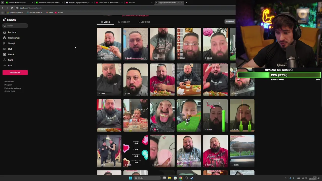Open Domovská stránka bookmark
Image resolution: width=322 pixels, height=181 pixels.
16,12
